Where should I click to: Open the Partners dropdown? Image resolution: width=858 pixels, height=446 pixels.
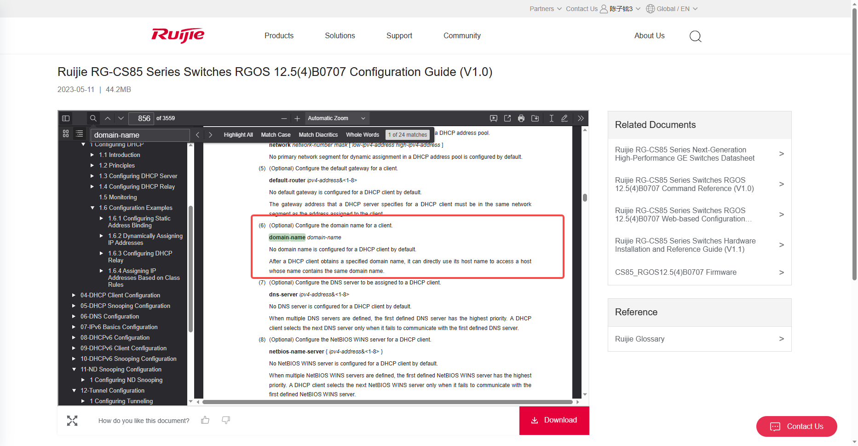point(546,9)
